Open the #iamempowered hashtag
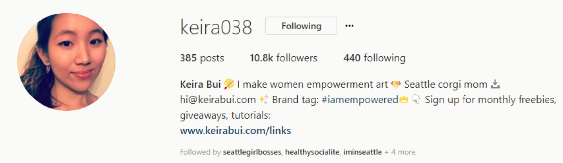The height and width of the screenshot is (163, 563). tap(360, 100)
